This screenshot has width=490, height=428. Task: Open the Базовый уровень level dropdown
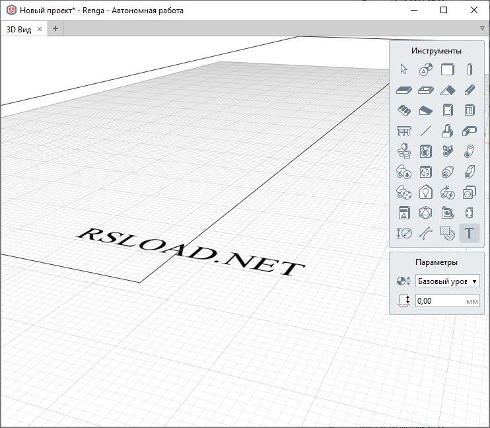point(447,281)
